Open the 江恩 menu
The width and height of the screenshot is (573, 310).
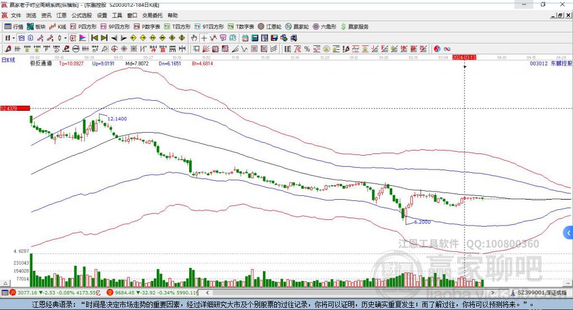click(62, 15)
